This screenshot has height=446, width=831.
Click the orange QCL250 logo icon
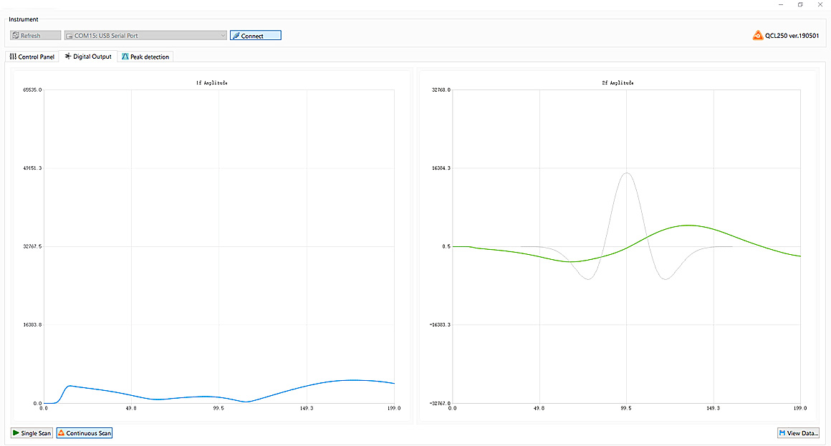tap(758, 35)
